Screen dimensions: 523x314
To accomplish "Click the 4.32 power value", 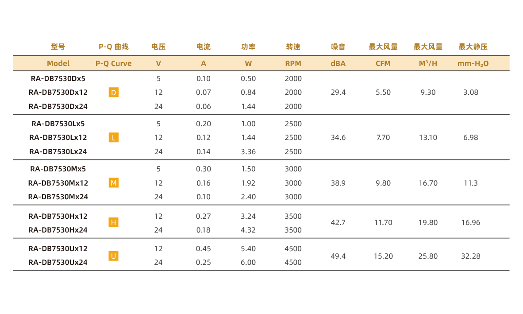I will pyautogui.click(x=248, y=230).
